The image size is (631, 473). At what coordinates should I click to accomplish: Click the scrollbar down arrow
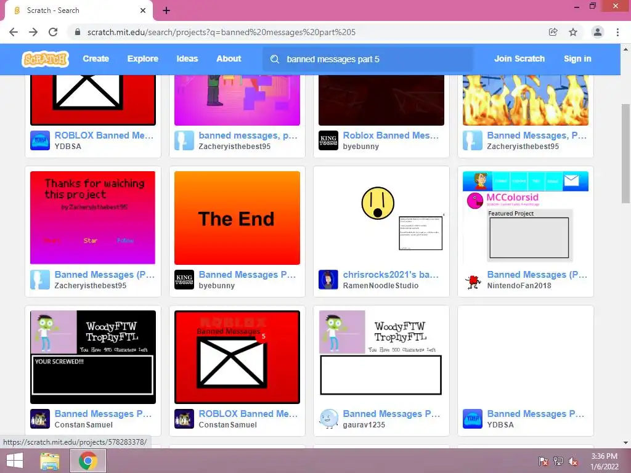pos(626,443)
